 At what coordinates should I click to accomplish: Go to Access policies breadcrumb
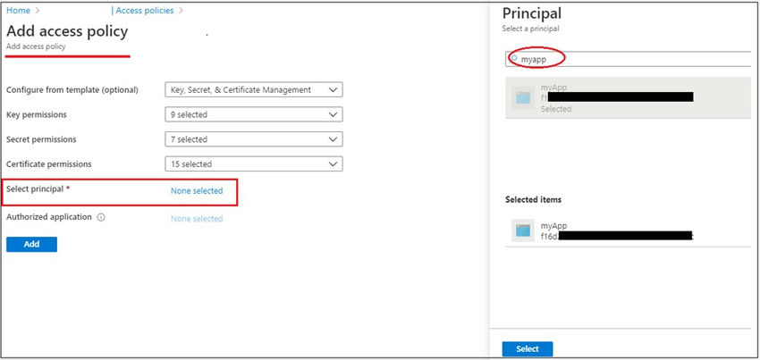[x=146, y=11]
